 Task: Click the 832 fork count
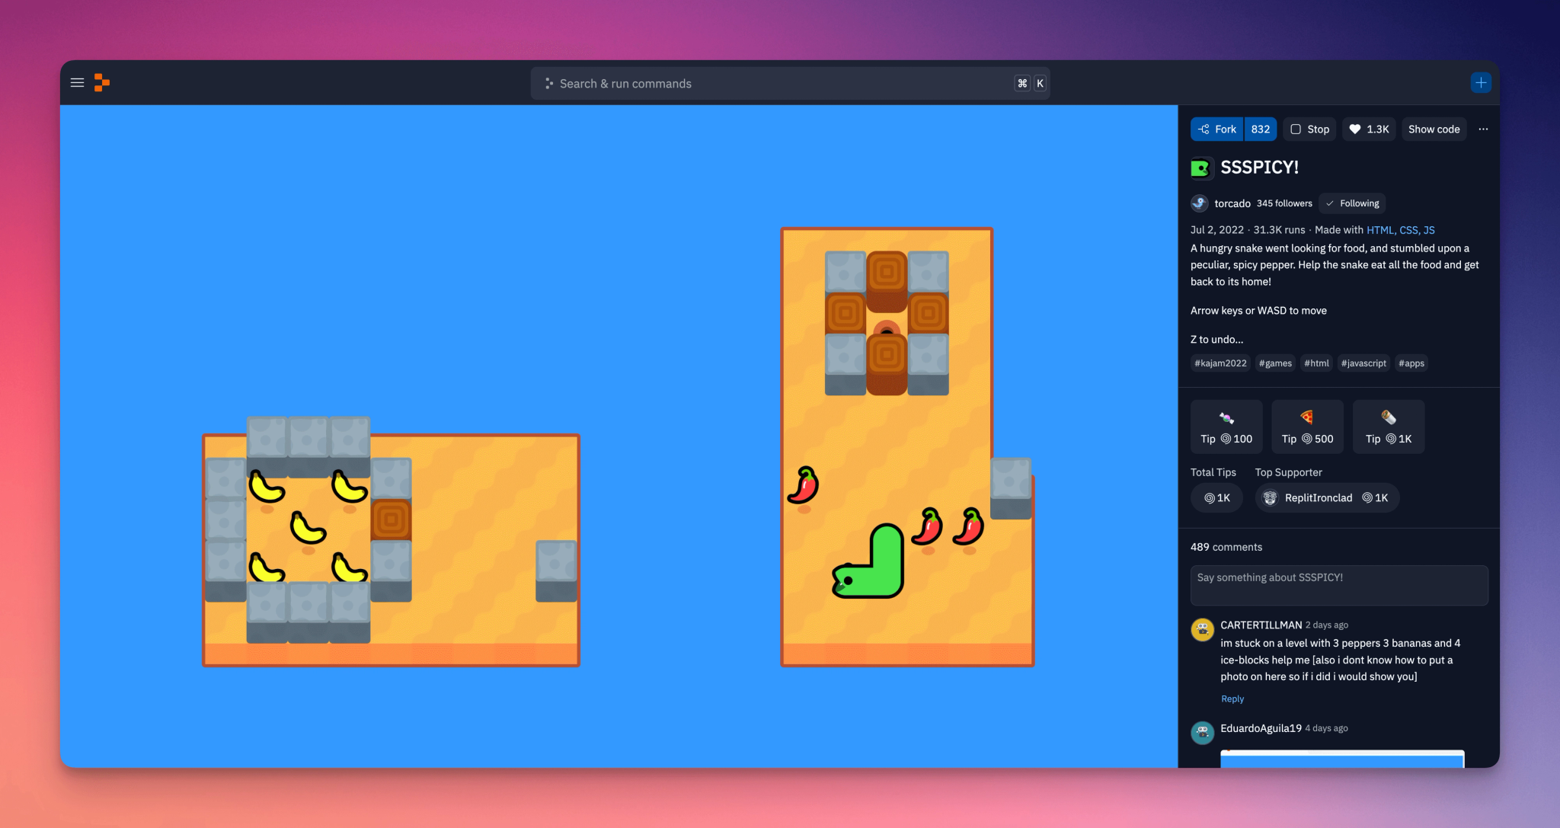click(1260, 129)
